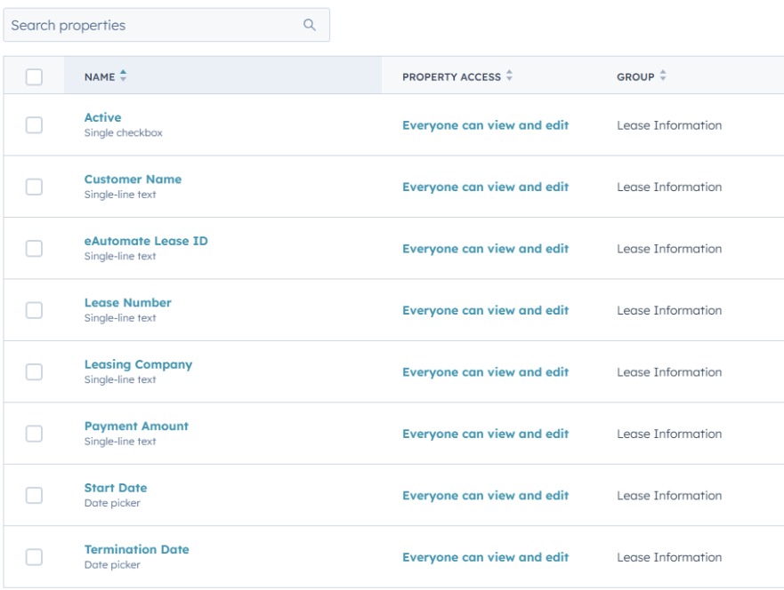Click Lease Information group in Start Date row
Viewport: 784px width, 590px height.
click(669, 496)
